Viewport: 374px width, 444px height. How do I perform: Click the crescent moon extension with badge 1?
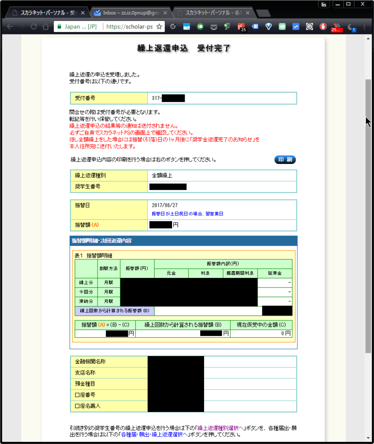pyautogui.click(x=350, y=26)
